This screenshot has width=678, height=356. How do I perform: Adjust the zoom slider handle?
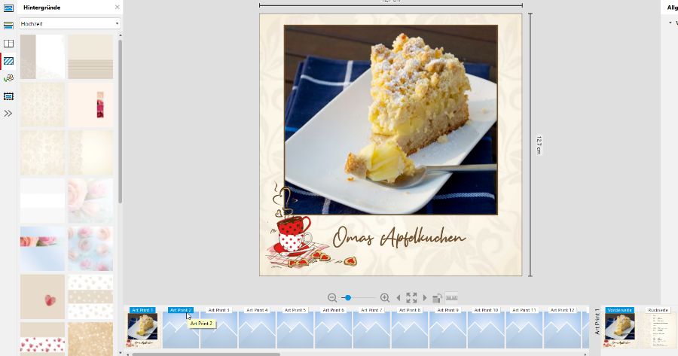[x=347, y=298]
